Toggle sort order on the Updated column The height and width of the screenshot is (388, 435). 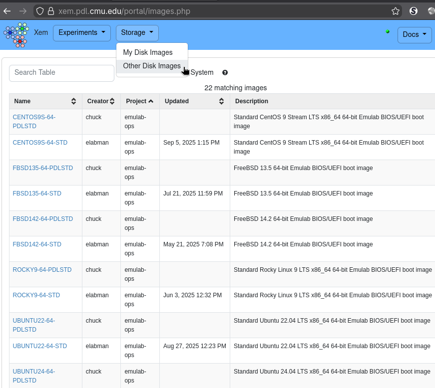tap(221, 101)
